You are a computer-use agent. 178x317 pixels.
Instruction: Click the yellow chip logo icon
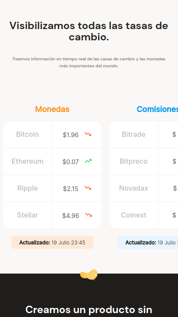coord(89,274)
